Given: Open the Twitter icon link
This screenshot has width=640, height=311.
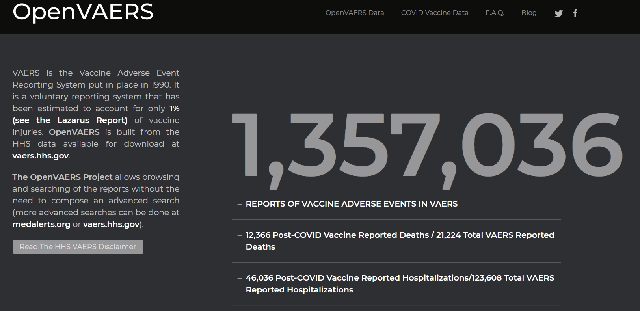Looking at the screenshot, I should (558, 13).
